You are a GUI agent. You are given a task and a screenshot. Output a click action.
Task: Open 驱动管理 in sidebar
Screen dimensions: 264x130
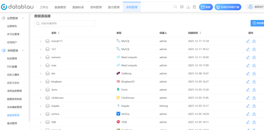[x=12, y=123]
